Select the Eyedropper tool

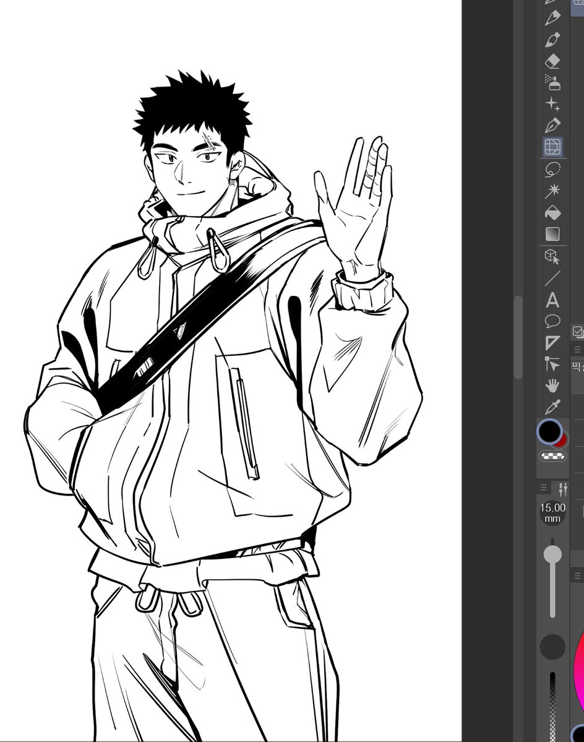pyautogui.click(x=552, y=407)
